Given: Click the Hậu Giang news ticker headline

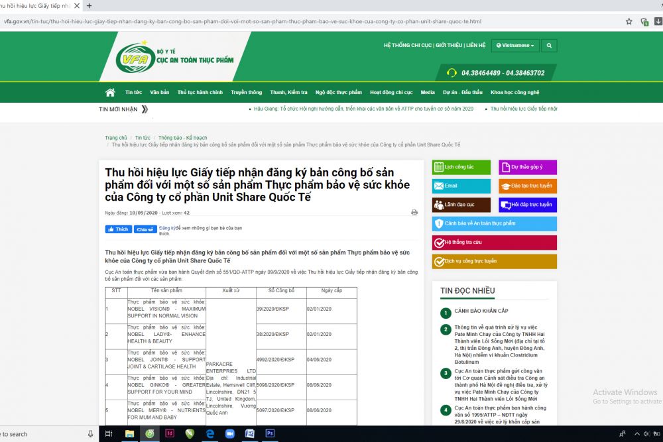Looking at the screenshot, I should pyautogui.click(x=363, y=109).
